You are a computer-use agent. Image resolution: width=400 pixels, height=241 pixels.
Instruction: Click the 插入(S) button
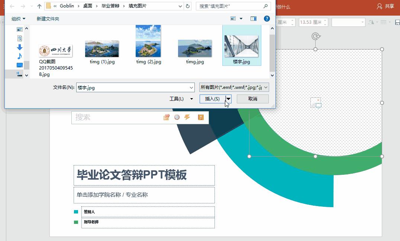point(212,99)
